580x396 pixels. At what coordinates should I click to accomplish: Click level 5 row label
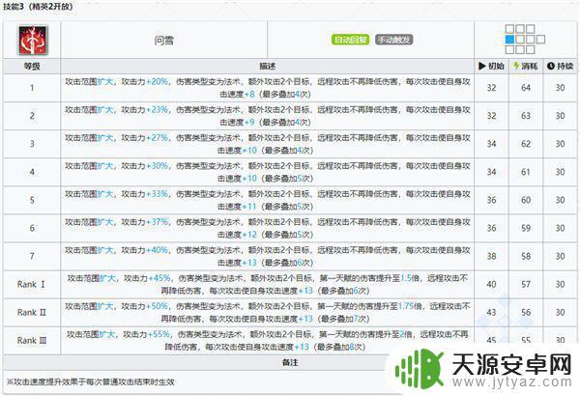tap(32, 200)
